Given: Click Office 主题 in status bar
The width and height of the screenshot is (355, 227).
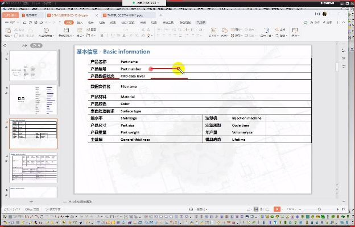Looking at the screenshot, I should tap(32, 209).
